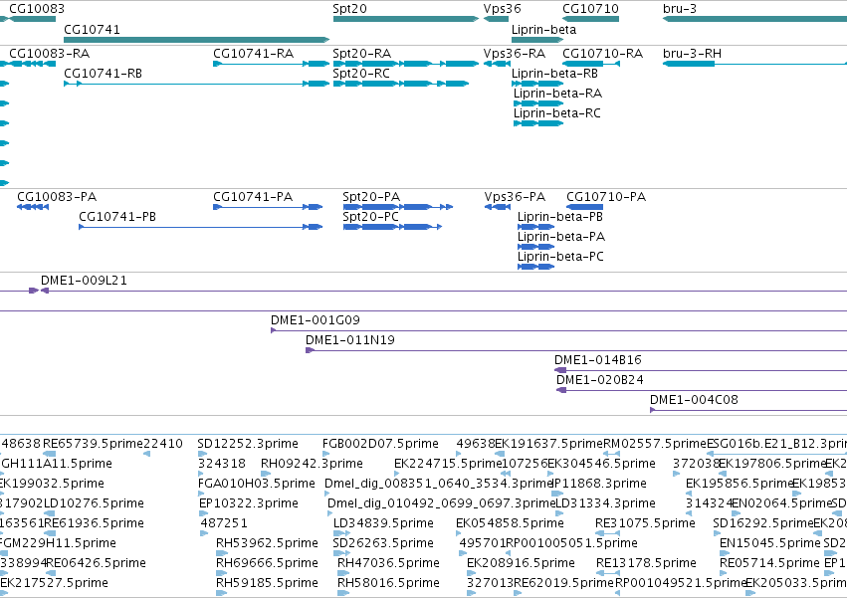Click the RE13178.5prime EST label
This screenshot has height=598, width=847.
pos(646,563)
